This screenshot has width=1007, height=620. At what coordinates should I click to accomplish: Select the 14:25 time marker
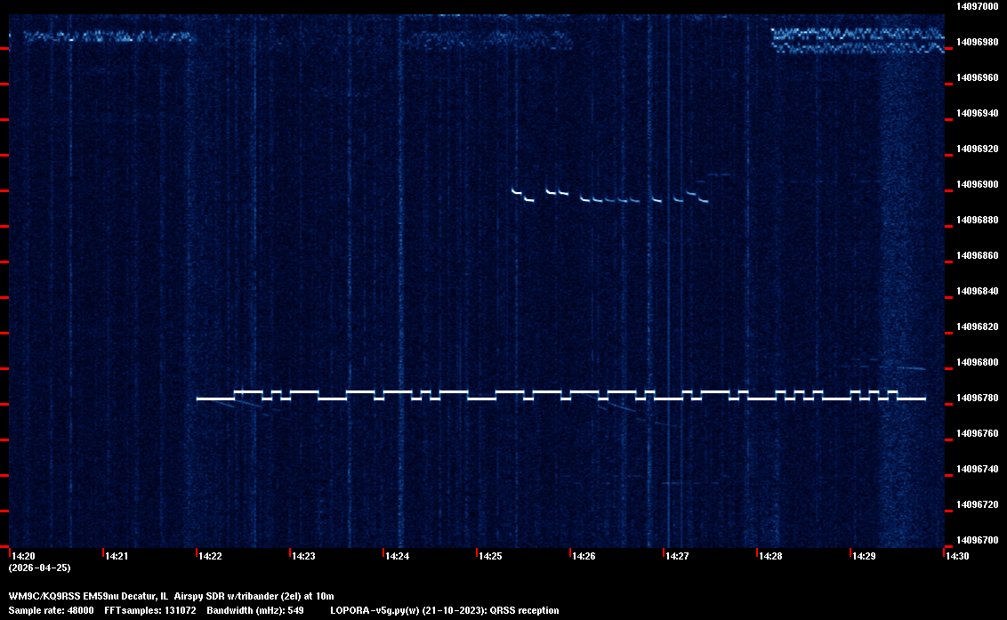pos(491,557)
